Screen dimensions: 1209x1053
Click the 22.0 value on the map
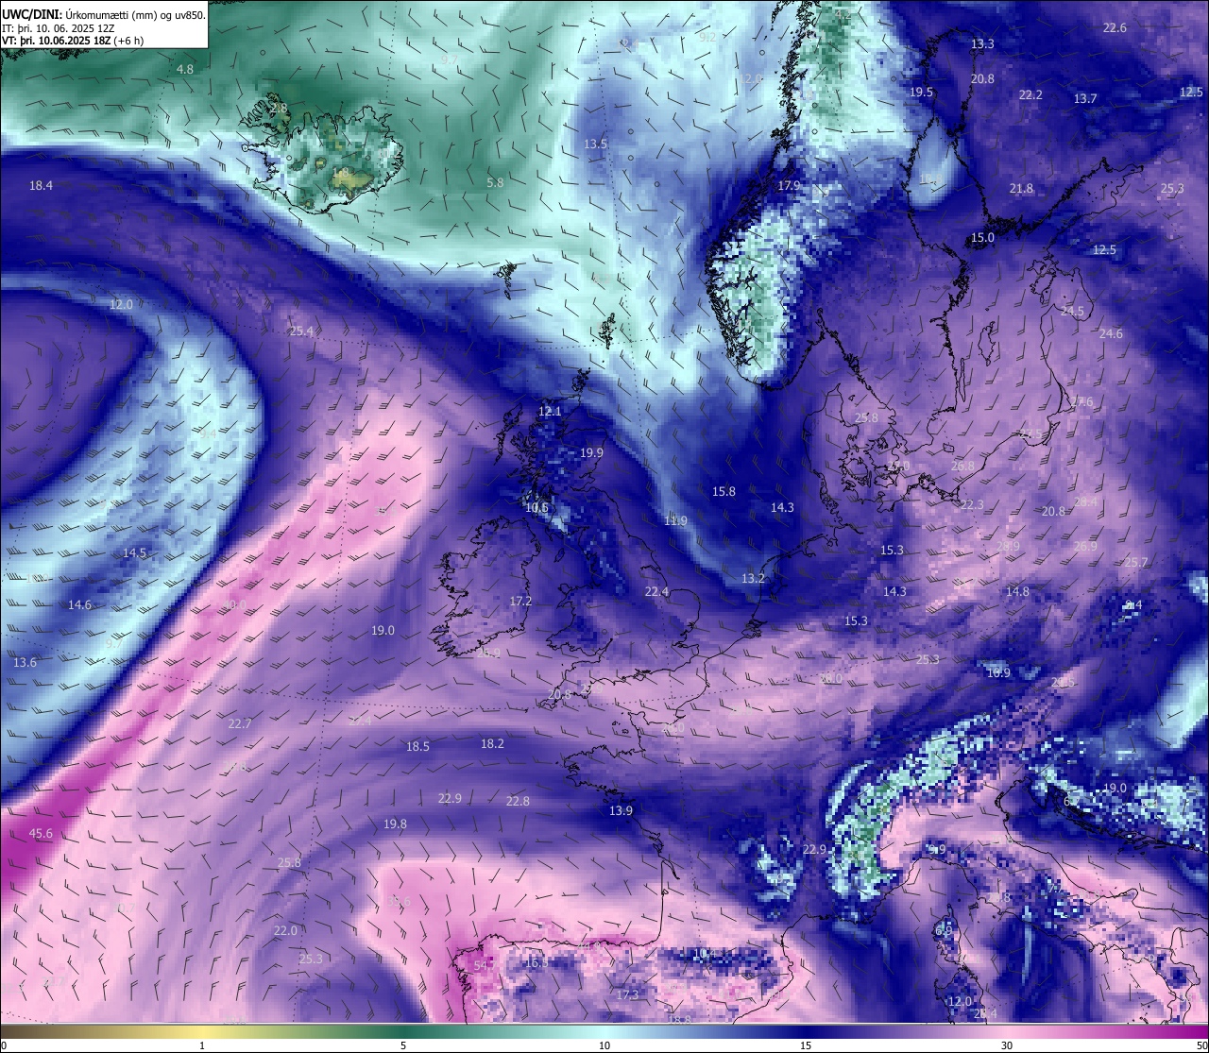285,931
